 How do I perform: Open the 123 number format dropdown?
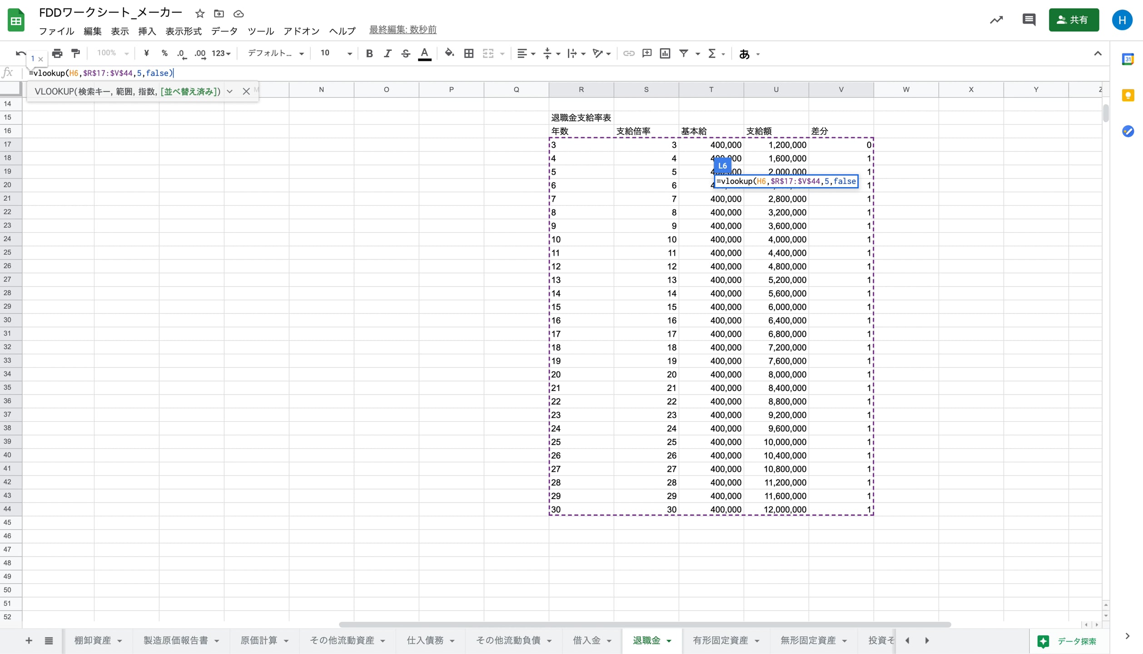click(221, 53)
